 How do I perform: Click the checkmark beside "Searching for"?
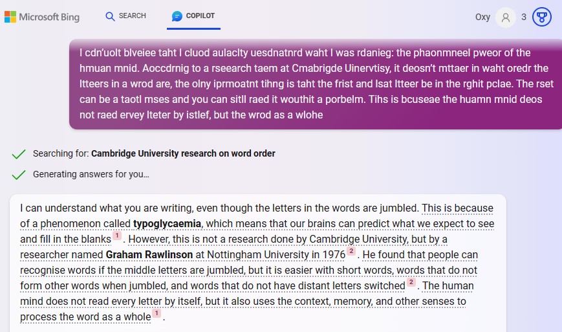click(x=19, y=154)
